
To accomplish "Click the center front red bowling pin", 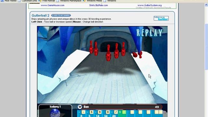I will tap(108, 53).
